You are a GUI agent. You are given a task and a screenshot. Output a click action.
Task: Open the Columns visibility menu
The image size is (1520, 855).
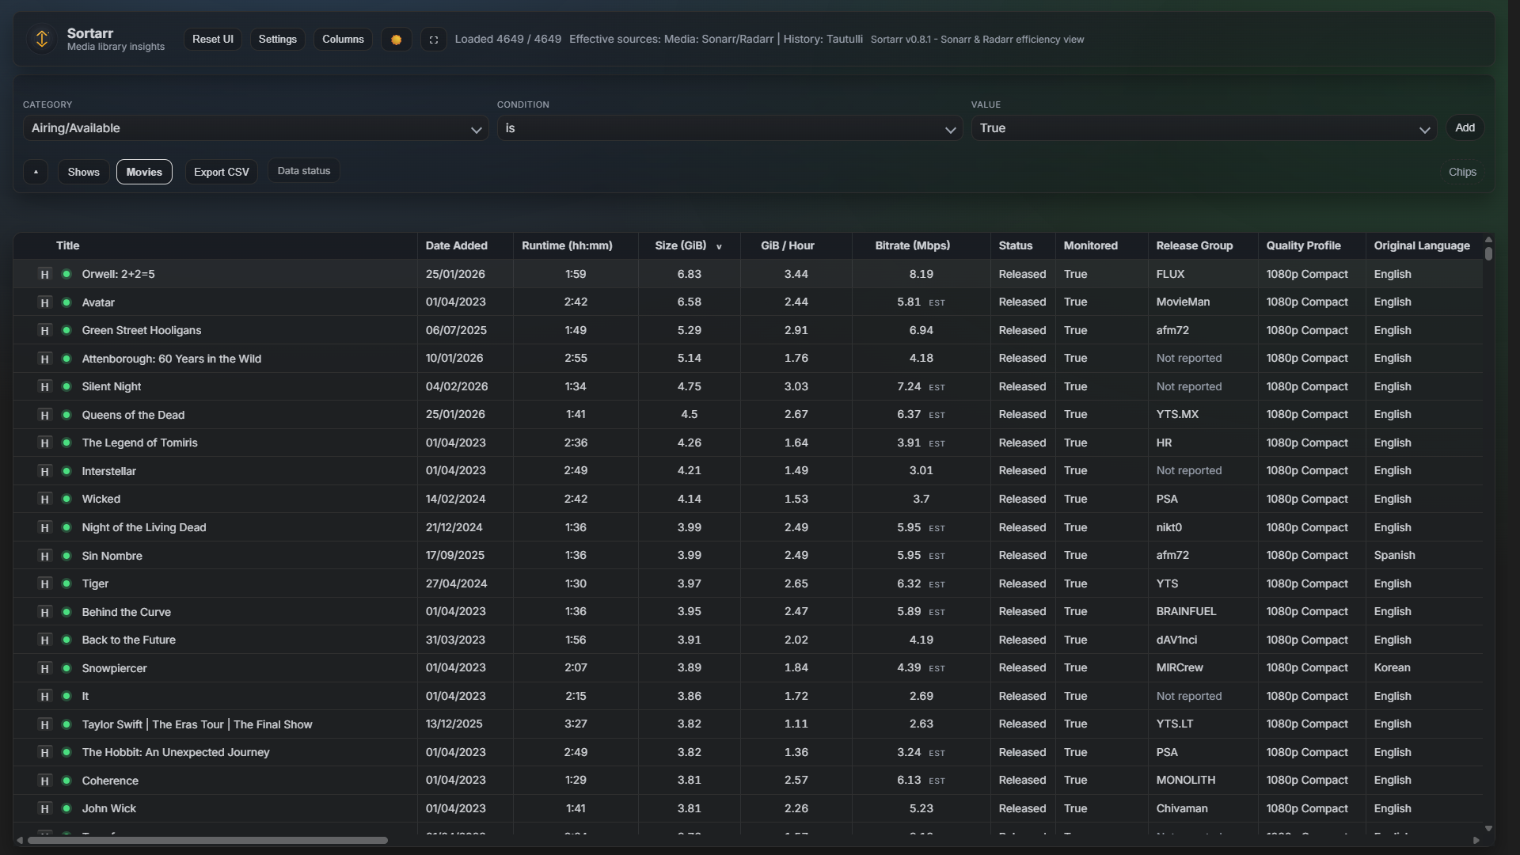343,40
